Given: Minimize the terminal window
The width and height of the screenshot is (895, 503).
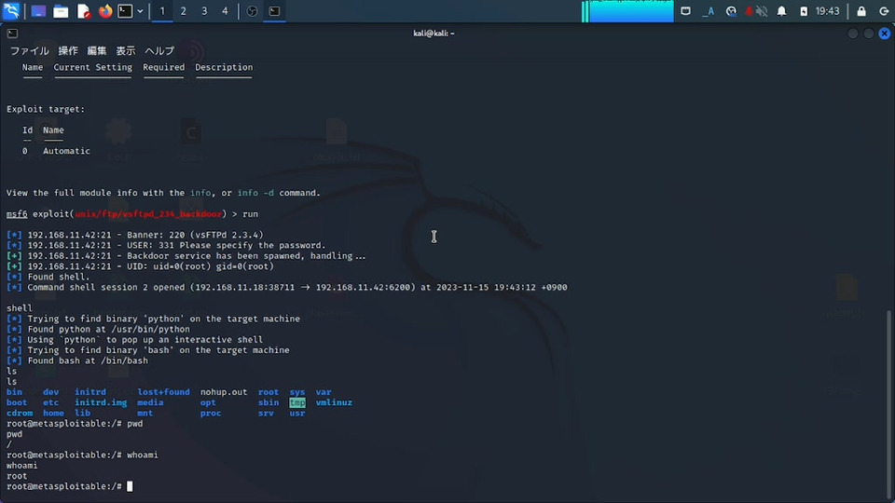Looking at the screenshot, I should [x=853, y=34].
